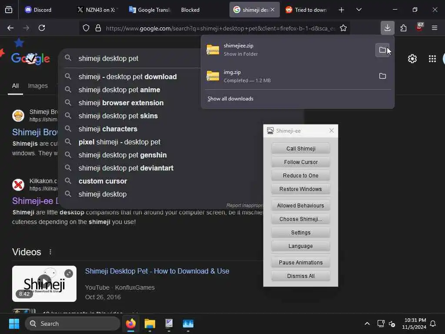Open Videos section three-dot menu

50,252
